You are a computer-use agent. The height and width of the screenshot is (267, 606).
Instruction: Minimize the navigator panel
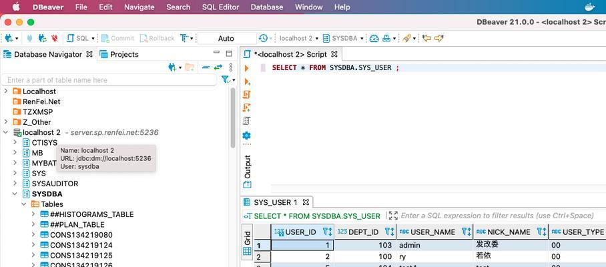pos(216,53)
